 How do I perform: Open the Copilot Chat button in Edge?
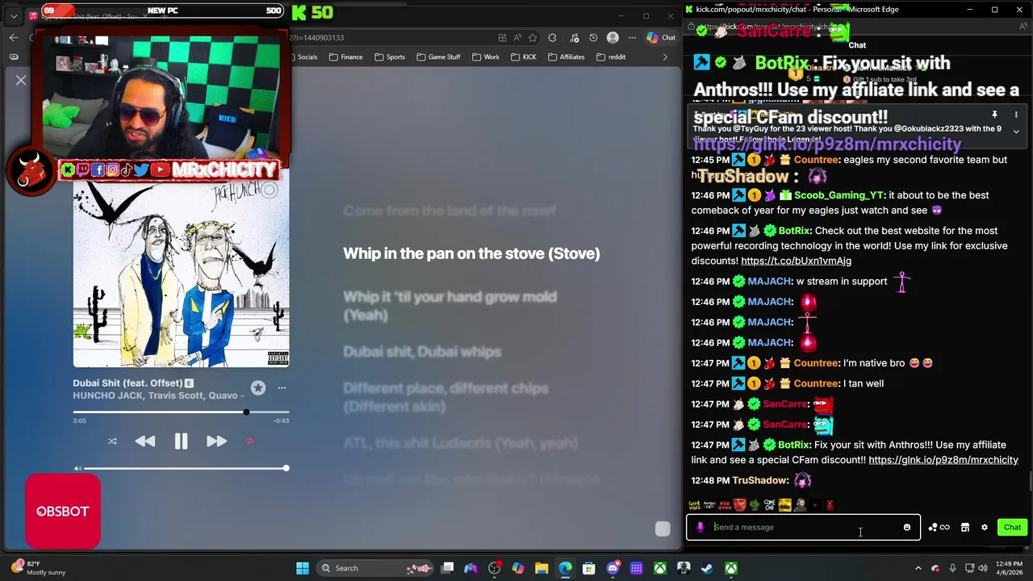[x=661, y=37]
